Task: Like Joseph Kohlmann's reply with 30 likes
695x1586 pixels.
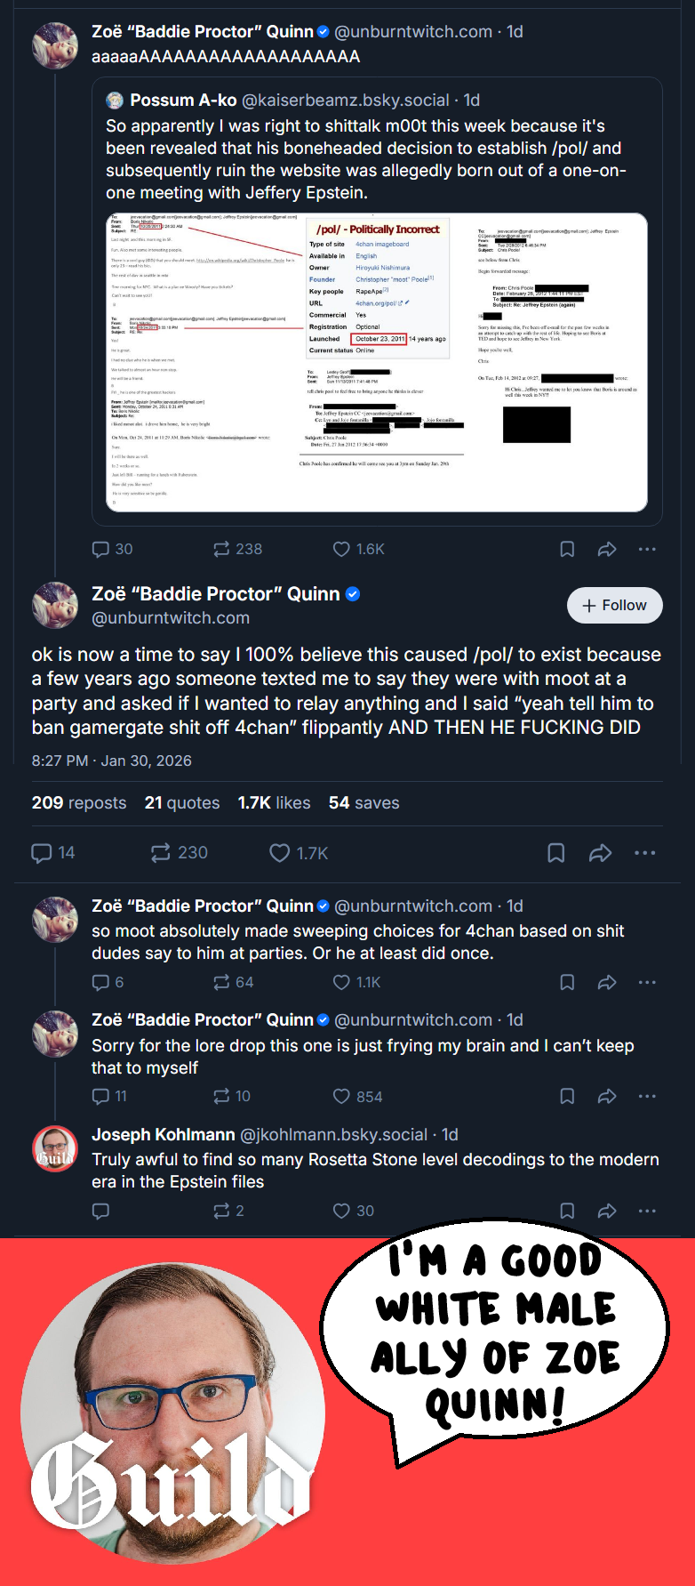Action: (x=353, y=1211)
